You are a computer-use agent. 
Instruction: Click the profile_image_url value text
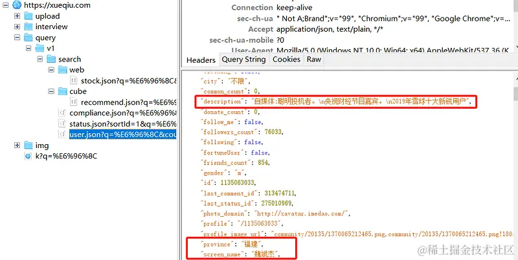click(x=392, y=234)
